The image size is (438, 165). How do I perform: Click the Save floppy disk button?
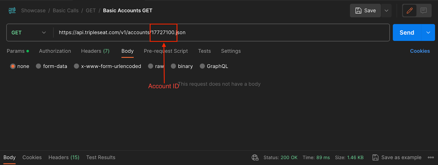pos(365,11)
